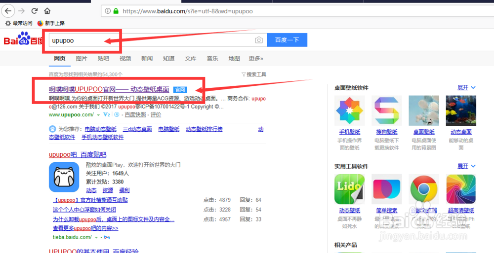Expand dropdown arrow beside www.upupoo.com

click(98, 115)
